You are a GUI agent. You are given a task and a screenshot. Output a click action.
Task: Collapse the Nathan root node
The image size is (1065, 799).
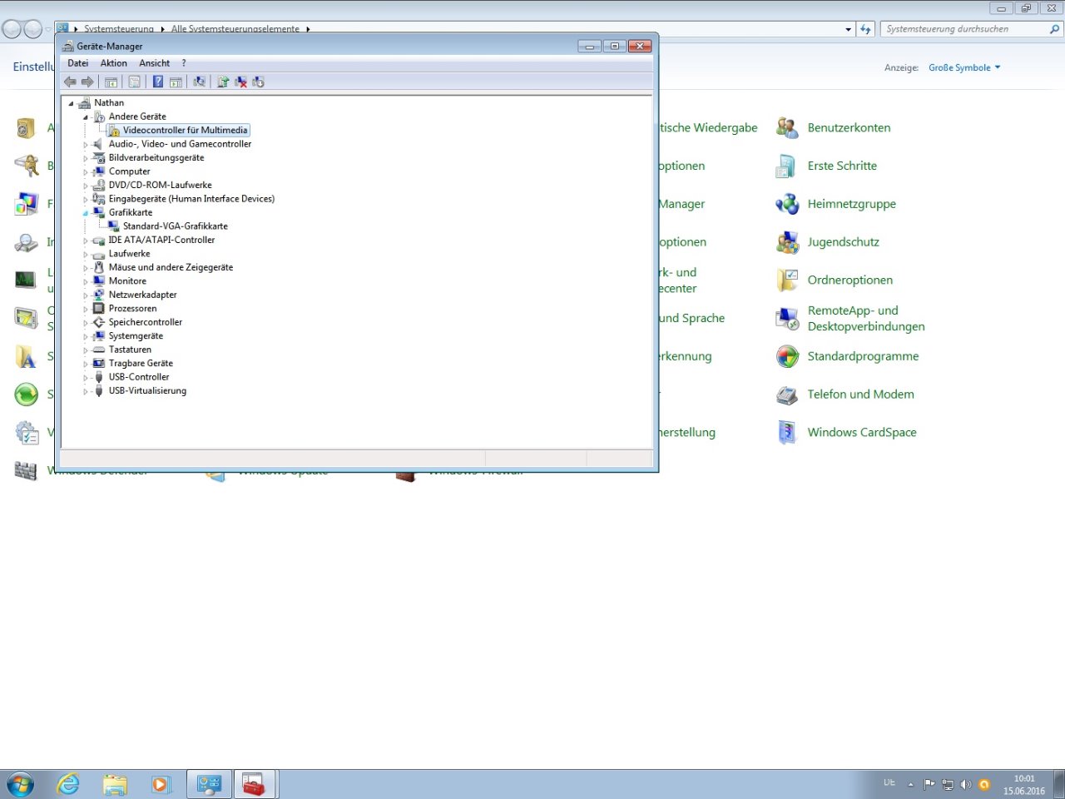71,103
